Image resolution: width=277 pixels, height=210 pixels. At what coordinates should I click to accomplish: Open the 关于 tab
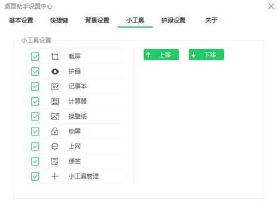[211, 20]
